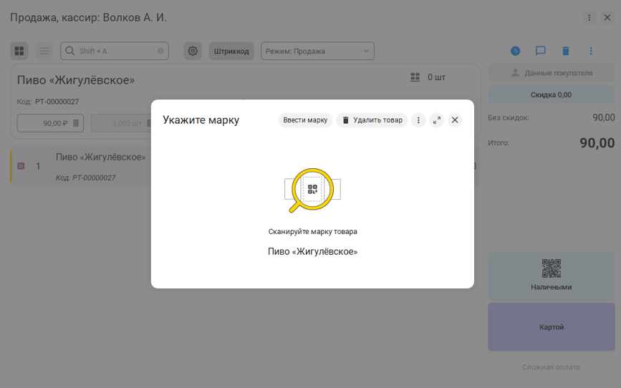Image resolution: width=621 pixels, height=388 pixels.
Task: Close the Укажите марку dialog
Action: [455, 120]
